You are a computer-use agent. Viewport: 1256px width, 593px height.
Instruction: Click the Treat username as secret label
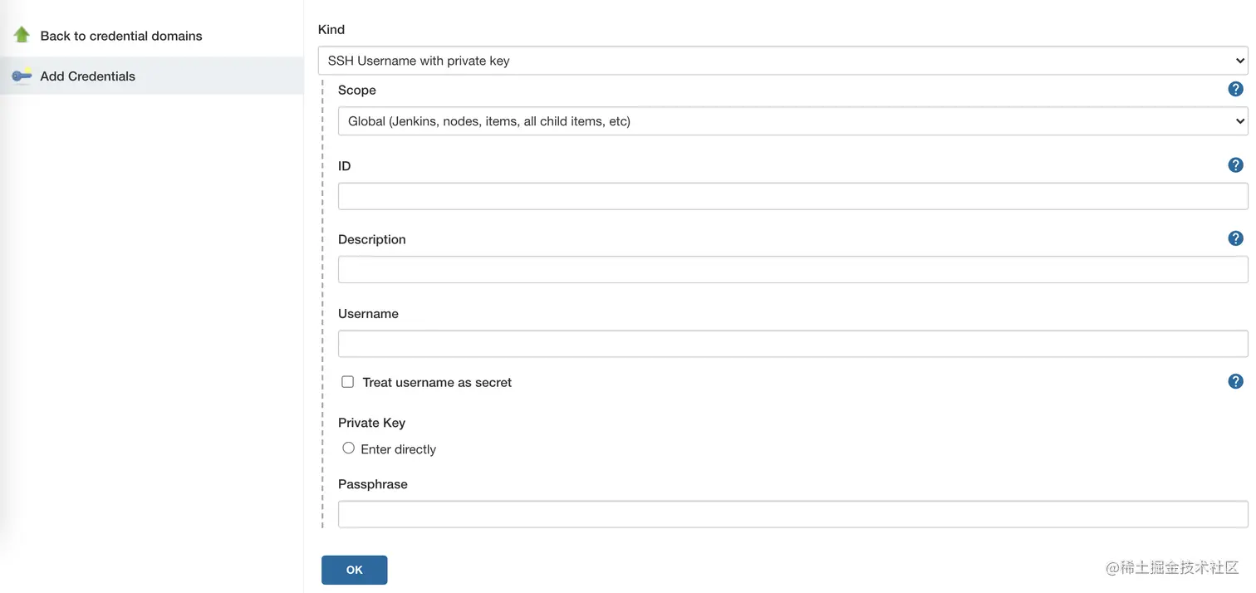[437, 382]
